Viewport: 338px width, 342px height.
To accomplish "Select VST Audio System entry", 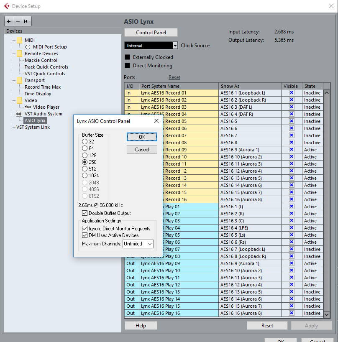I will click(43, 114).
